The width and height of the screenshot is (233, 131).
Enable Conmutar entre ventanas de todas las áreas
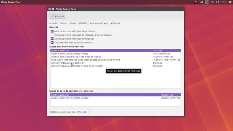coord(52,35)
